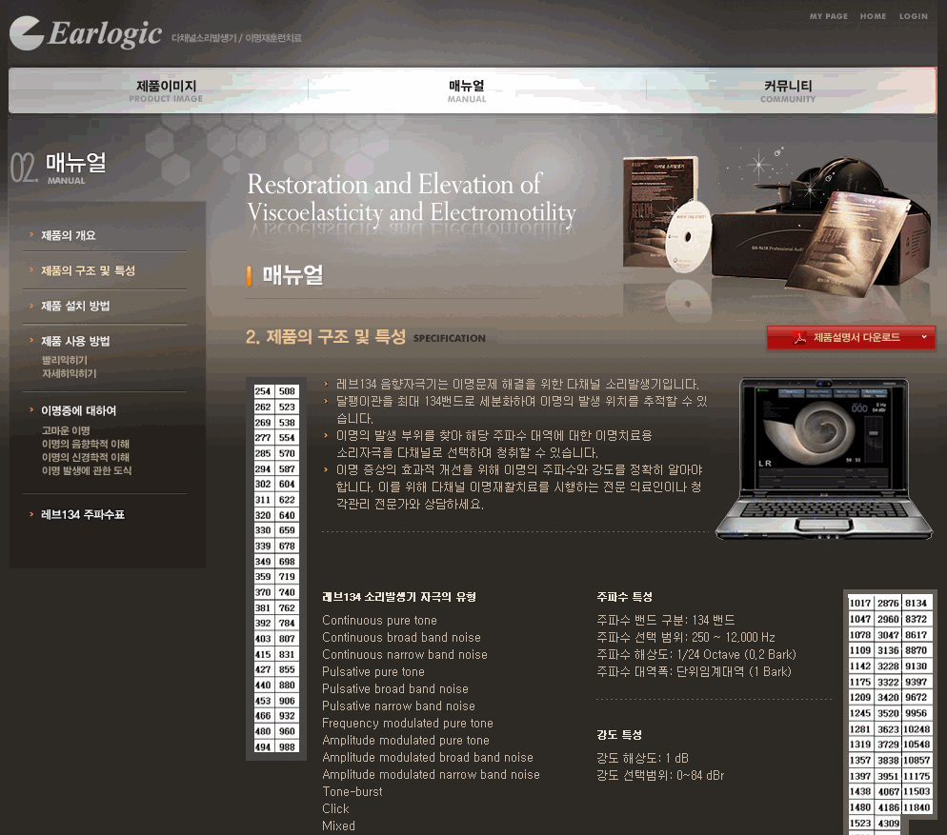Screen dimensions: 947x835
Task: Open 매뉴얼 MANUAL tab
Action: pos(466,90)
